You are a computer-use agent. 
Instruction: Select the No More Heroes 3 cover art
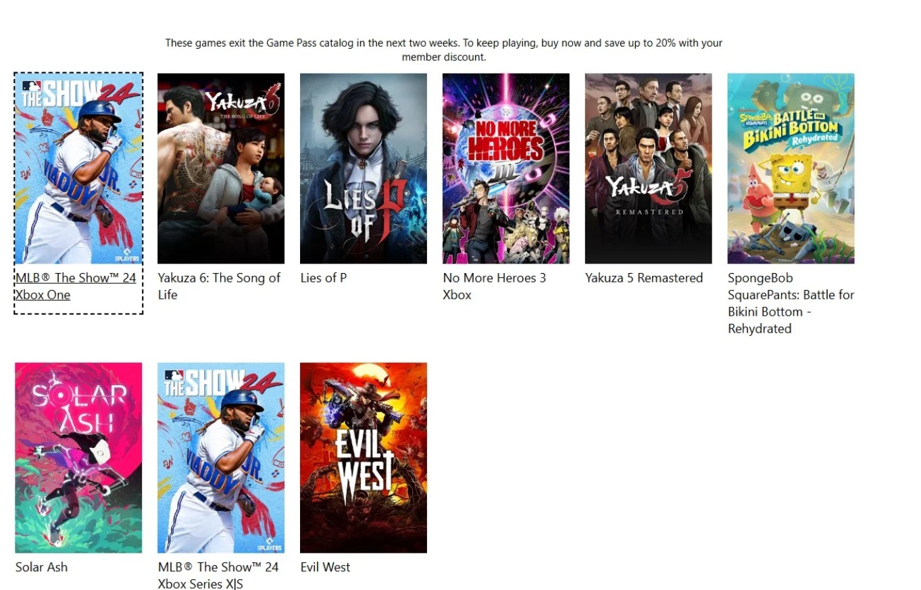tap(506, 168)
